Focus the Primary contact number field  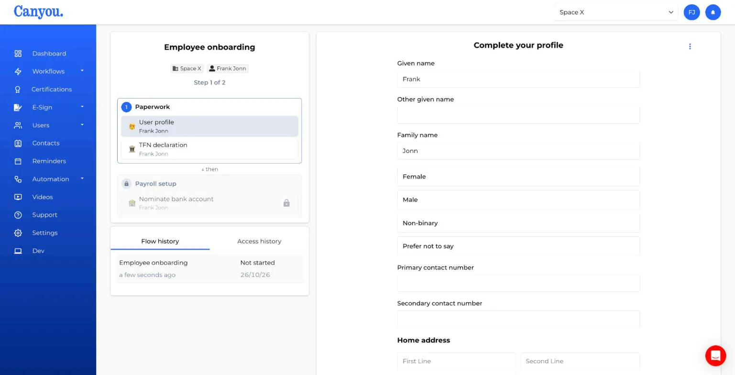[518, 283]
